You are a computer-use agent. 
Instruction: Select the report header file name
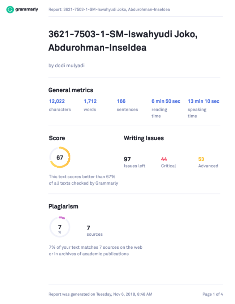(x=109, y=9)
